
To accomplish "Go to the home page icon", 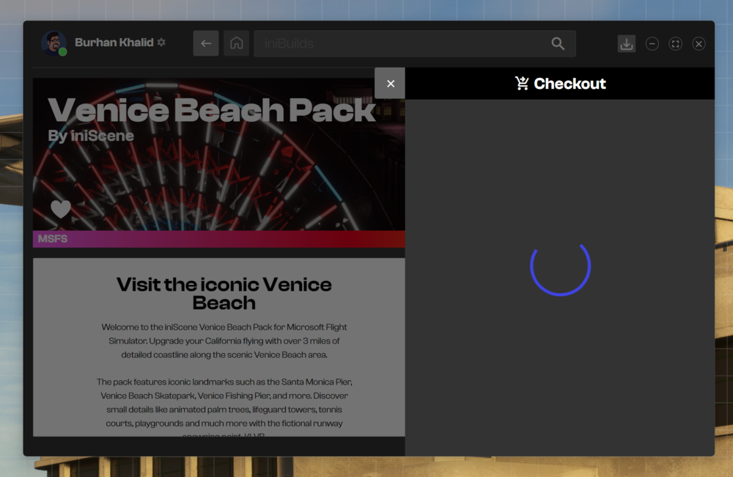I will coord(236,43).
